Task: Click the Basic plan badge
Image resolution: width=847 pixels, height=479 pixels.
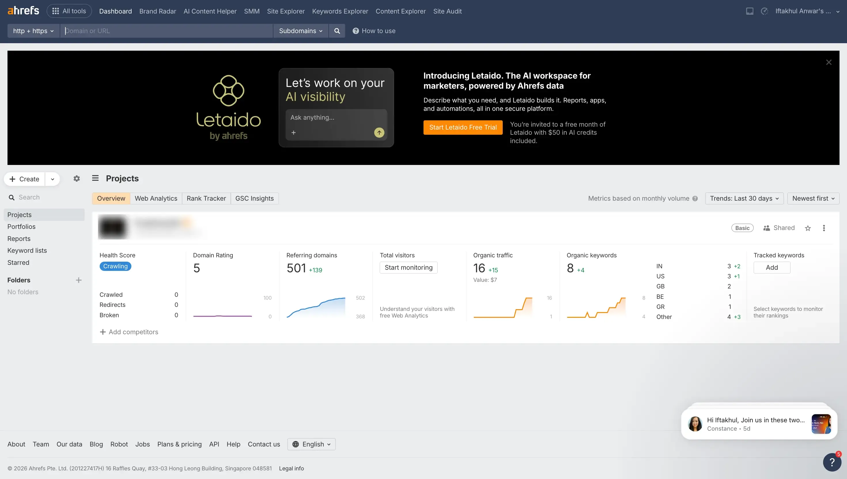Action: pos(742,228)
